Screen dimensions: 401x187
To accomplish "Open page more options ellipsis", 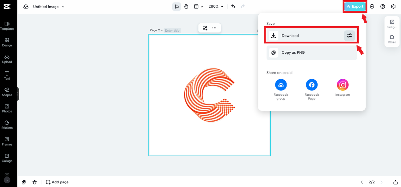I will [x=214, y=28].
